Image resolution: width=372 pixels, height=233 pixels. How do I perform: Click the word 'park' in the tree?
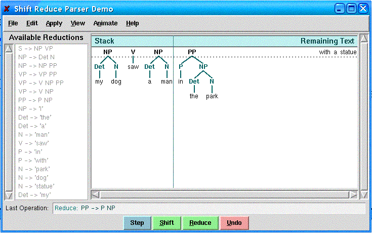[212, 96]
